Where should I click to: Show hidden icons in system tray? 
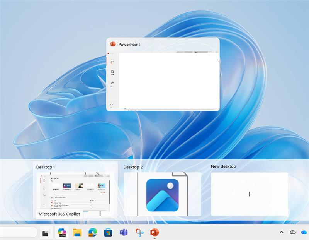tap(282, 232)
